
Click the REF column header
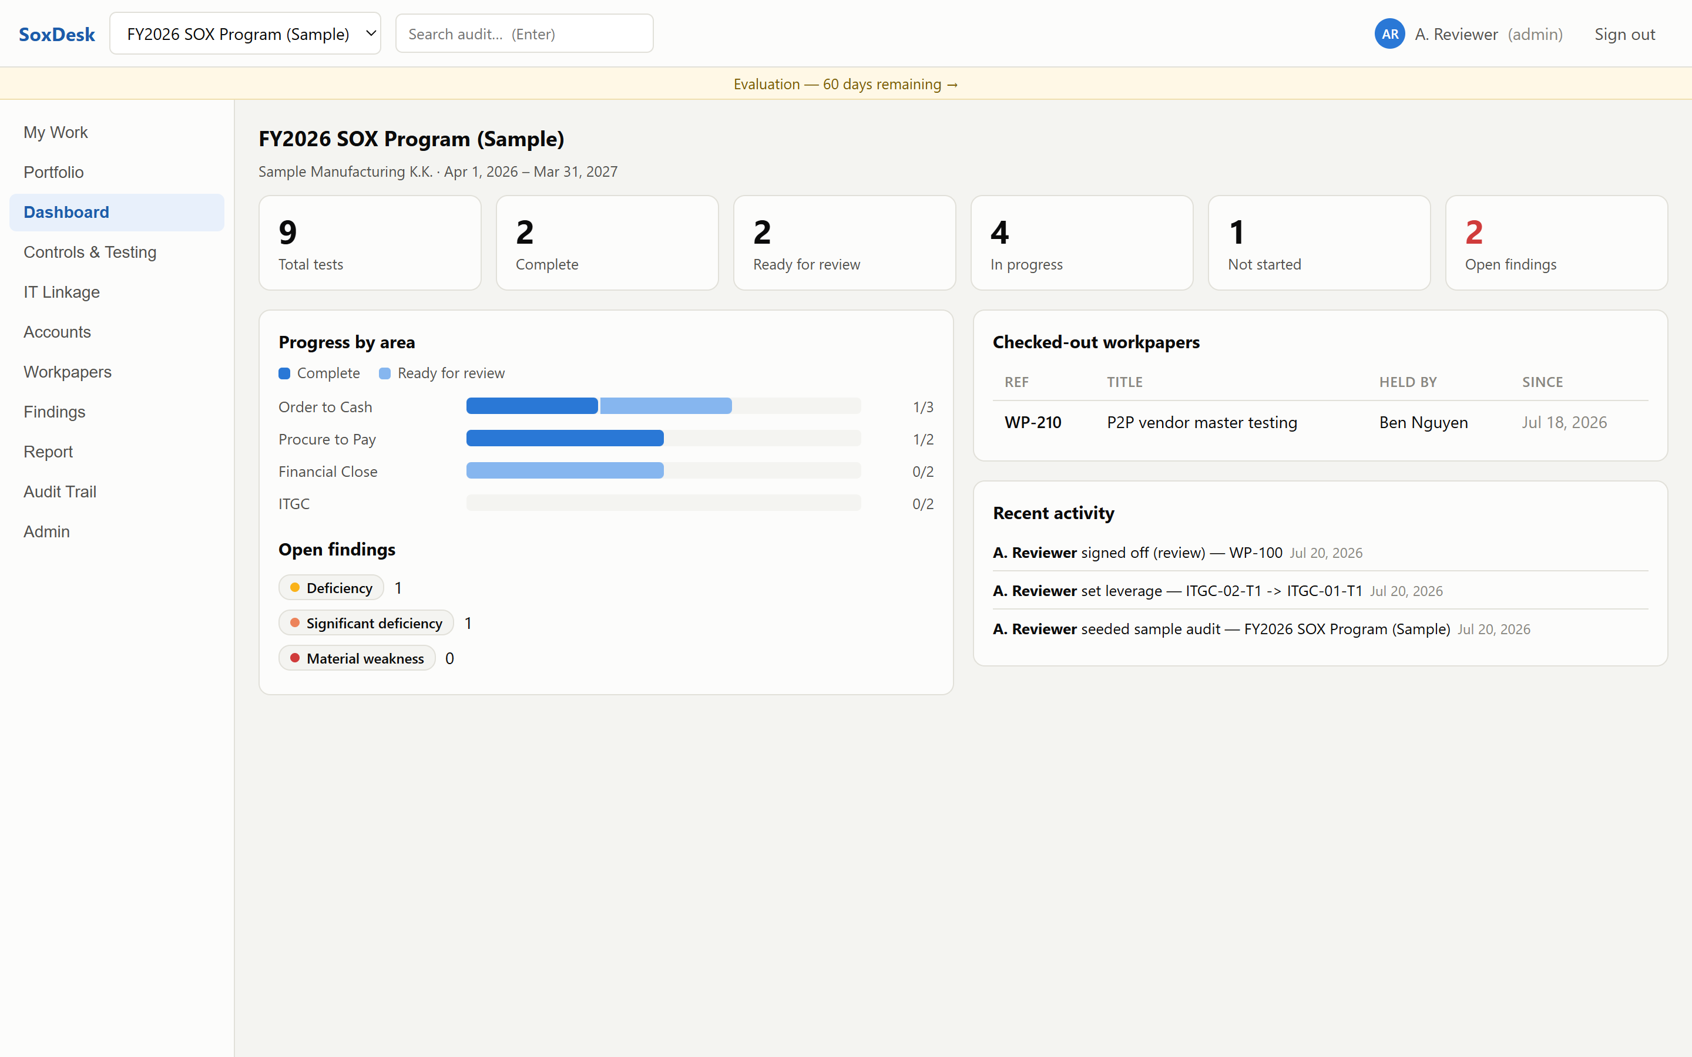(x=1016, y=382)
